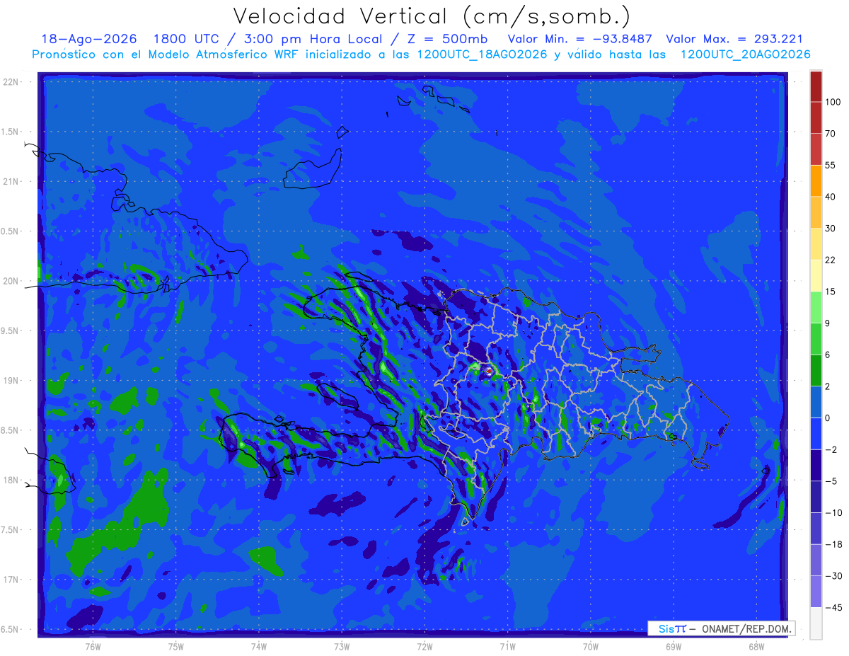Click the '74W' longitude label
The image size is (849, 656).
pos(259,645)
